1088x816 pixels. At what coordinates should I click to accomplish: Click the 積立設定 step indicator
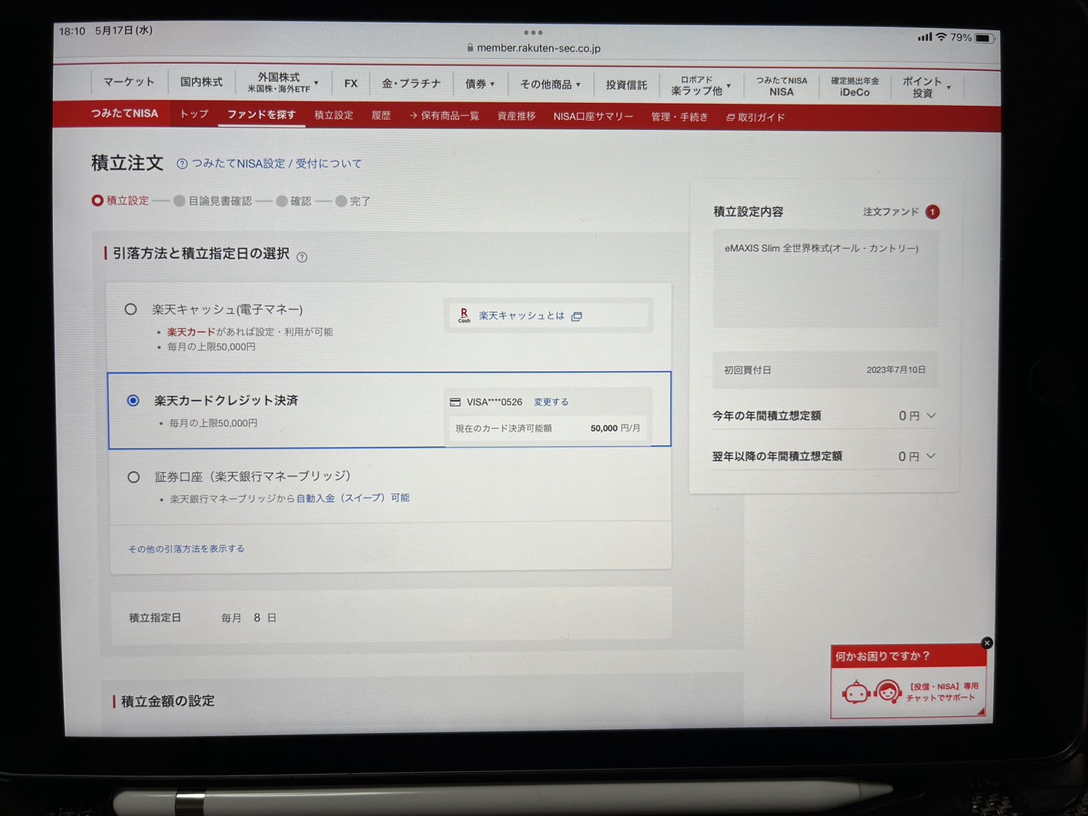click(x=121, y=200)
